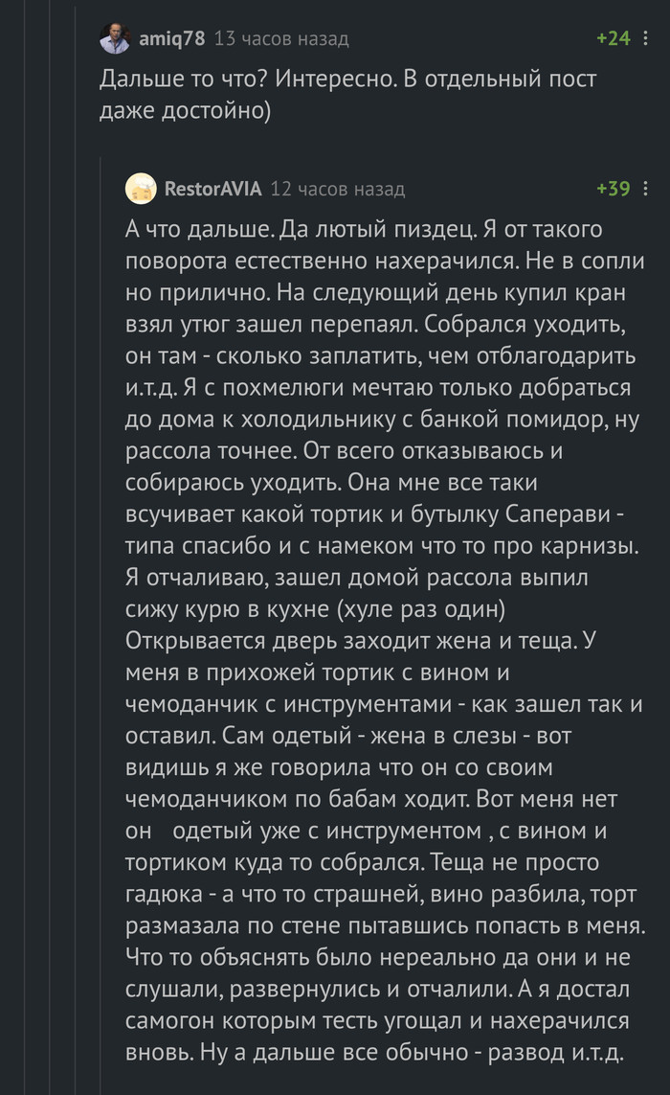670x1095 pixels.
Task: Open amiq78's profile picture
Action: 115,39
